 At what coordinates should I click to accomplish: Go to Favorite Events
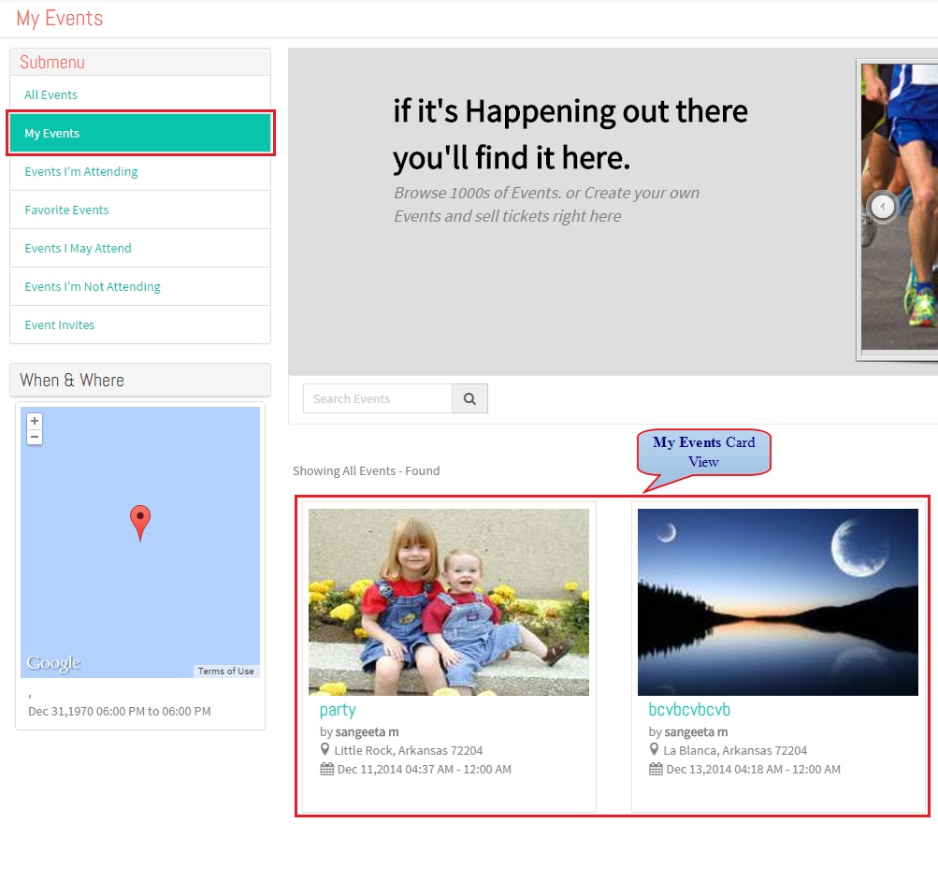(x=66, y=209)
